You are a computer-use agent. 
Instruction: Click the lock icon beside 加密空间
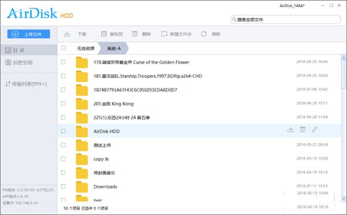click(x=8, y=62)
